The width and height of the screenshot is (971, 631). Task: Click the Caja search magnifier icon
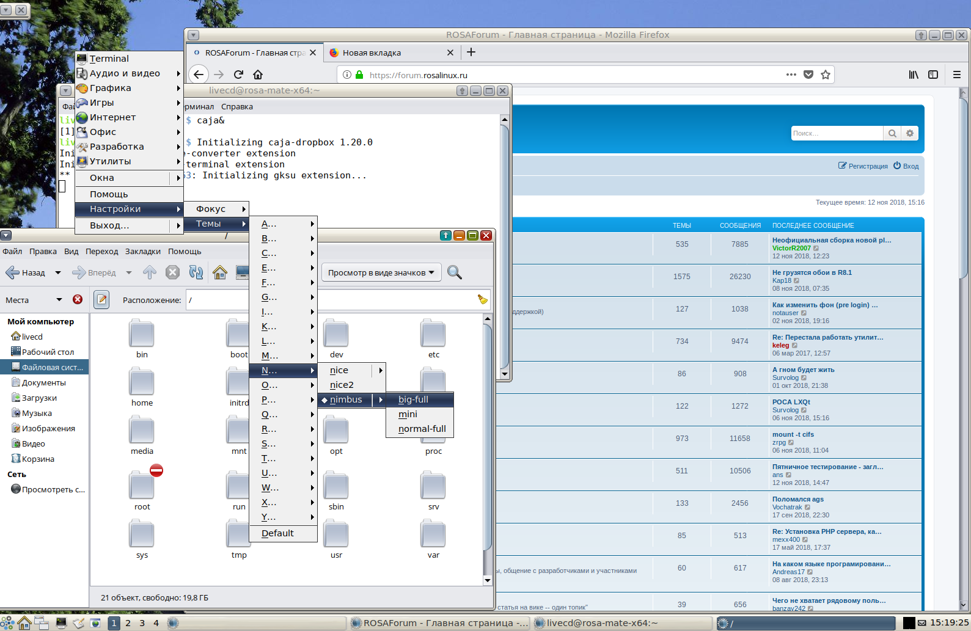pyautogui.click(x=454, y=272)
